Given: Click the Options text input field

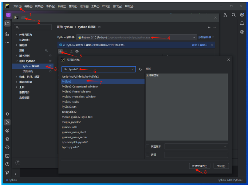Looking at the screenshot, I should [196, 155].
